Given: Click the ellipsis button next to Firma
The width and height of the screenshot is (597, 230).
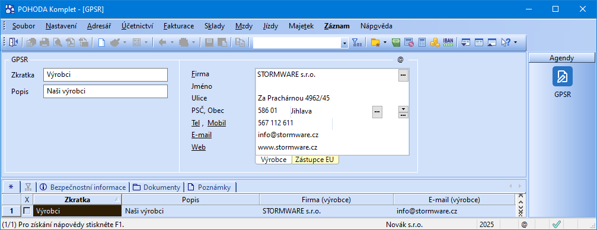Looking at the screenshot, I should (x=403, y=76).
